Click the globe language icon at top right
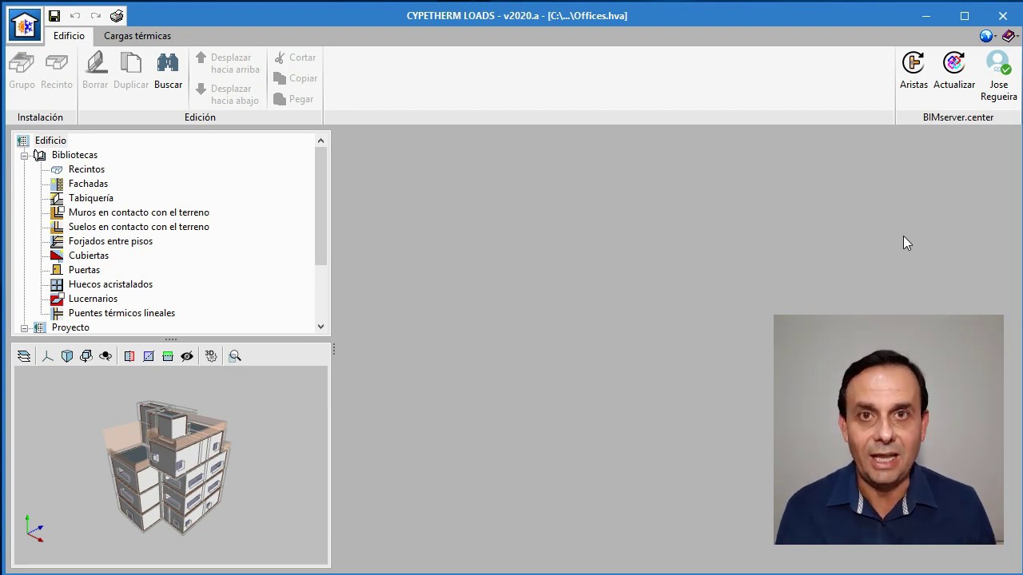Viewport: 1023px width, 575px height. click(x=986, y=36)
